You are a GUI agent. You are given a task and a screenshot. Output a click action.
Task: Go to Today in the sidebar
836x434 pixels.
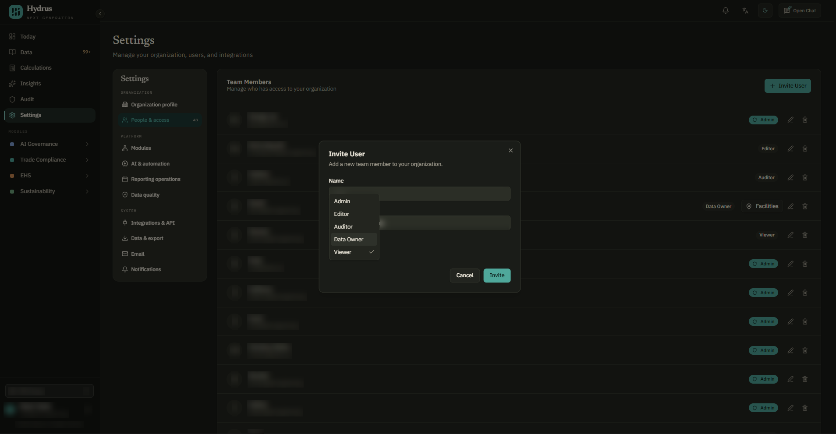coord(50,37)
